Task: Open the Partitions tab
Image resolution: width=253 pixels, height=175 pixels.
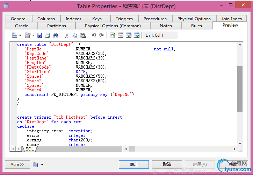Action: tap(57, 26)
